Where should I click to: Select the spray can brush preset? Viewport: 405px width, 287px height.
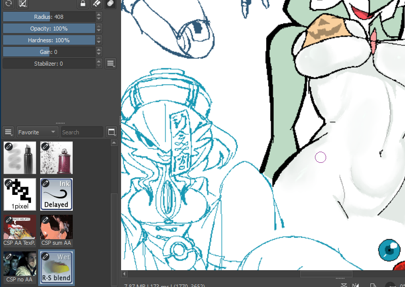[x=56, y=158]
